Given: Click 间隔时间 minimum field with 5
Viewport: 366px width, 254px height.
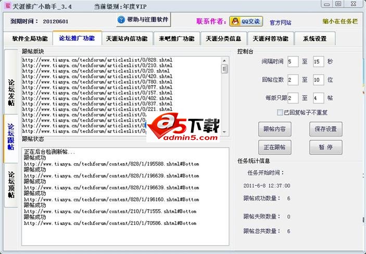Looking at the screenshot, I should click(x=293, y=62).
